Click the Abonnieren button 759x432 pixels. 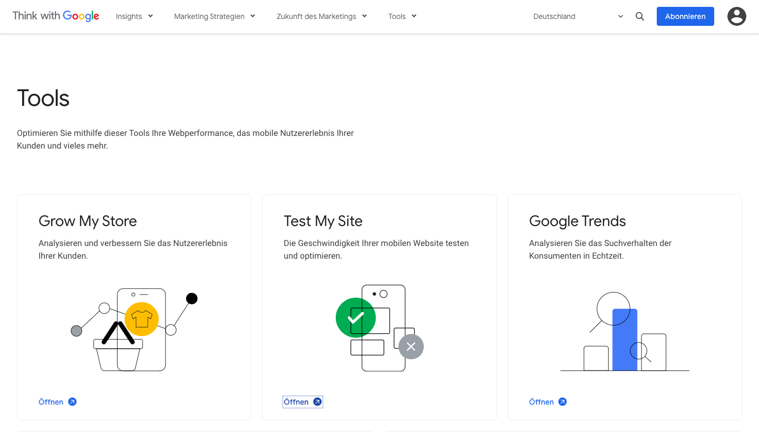point(685,16)
